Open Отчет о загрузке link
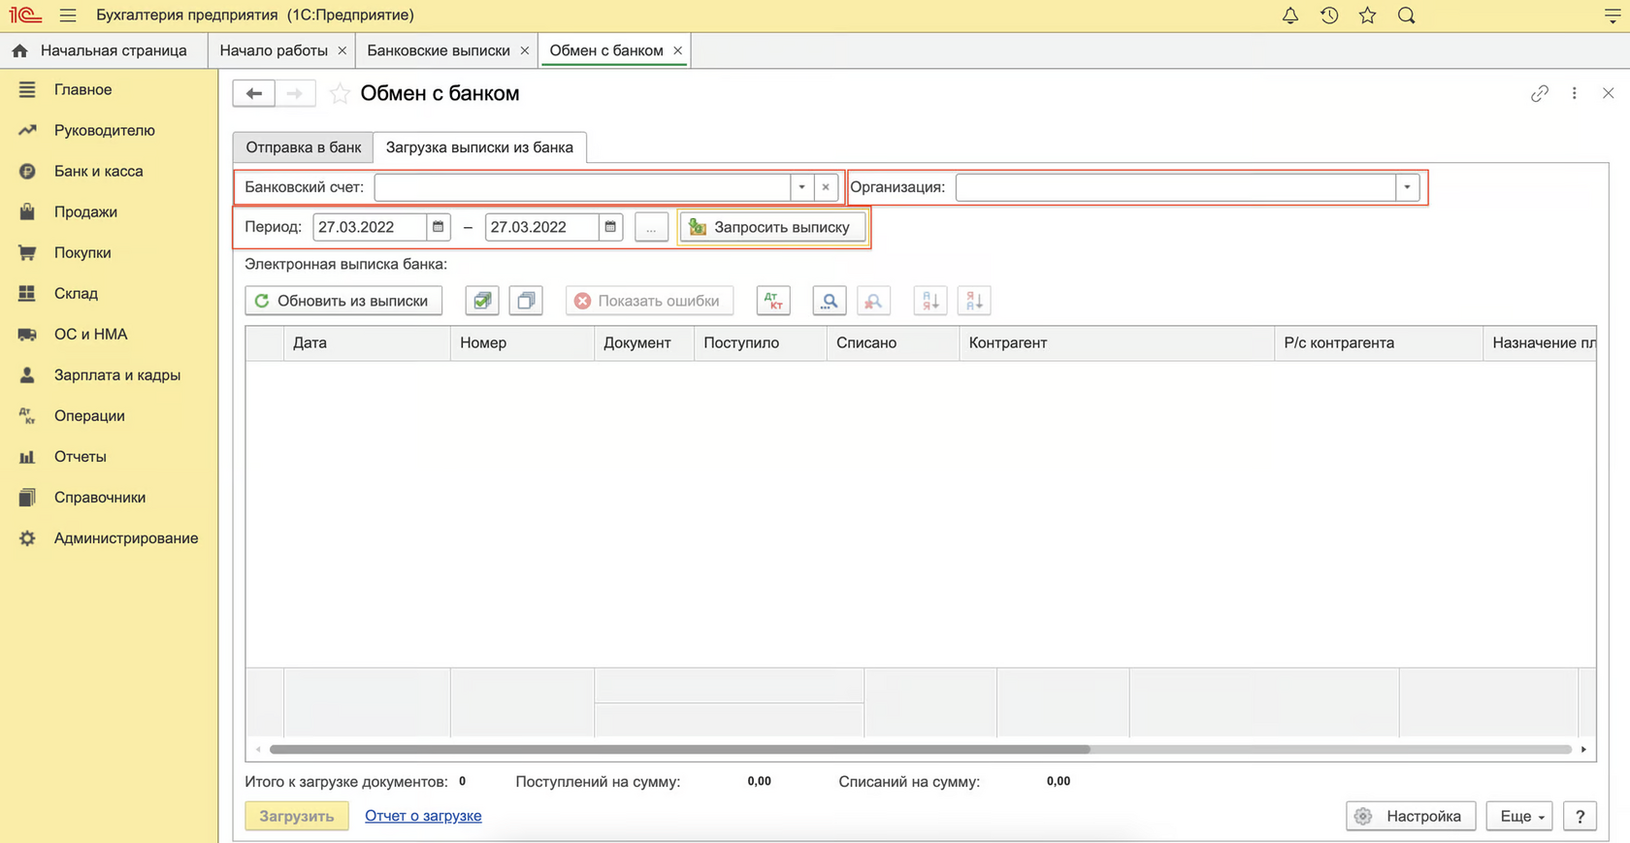1630x843 pixels. (x=423, y=816)
